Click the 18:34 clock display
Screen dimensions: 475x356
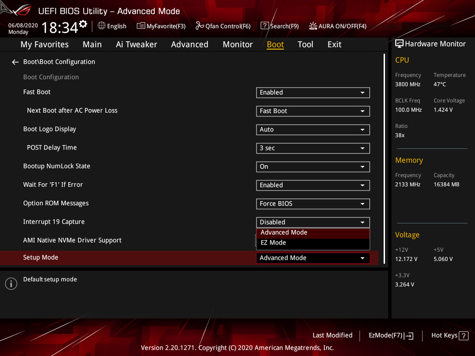60,27
